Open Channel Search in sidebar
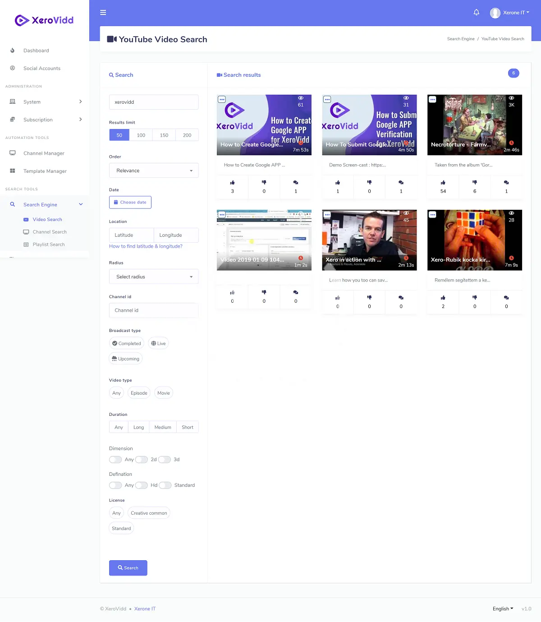 coord(50,232)
